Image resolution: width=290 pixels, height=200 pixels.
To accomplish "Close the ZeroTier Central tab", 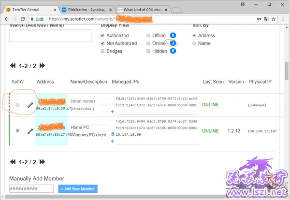I will [x=55, y=10].
